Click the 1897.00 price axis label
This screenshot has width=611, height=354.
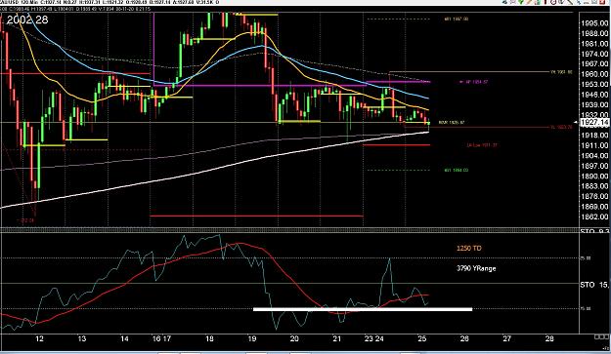coord(594,166)
